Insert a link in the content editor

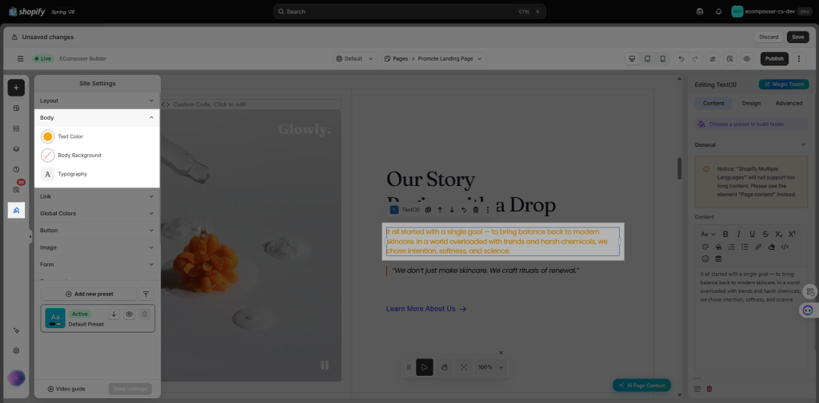(x=758, y=247)
